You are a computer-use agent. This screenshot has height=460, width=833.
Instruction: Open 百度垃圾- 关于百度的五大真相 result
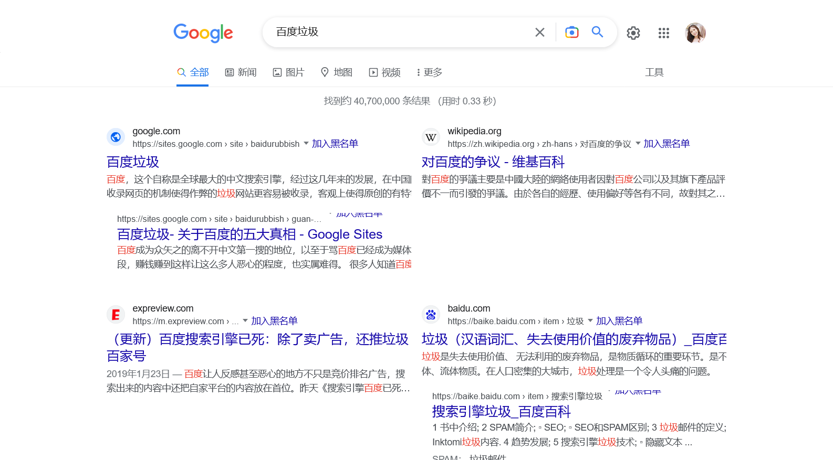coord(250,234)
